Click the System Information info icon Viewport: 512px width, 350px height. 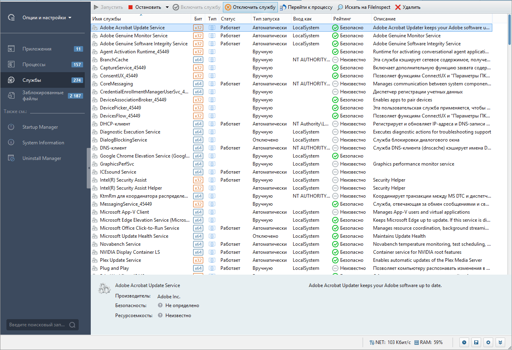point(11,143)
